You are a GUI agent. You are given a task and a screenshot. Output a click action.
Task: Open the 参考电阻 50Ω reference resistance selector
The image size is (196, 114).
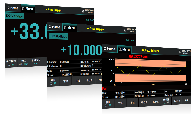pyautogui.click(x=36, y=62)
